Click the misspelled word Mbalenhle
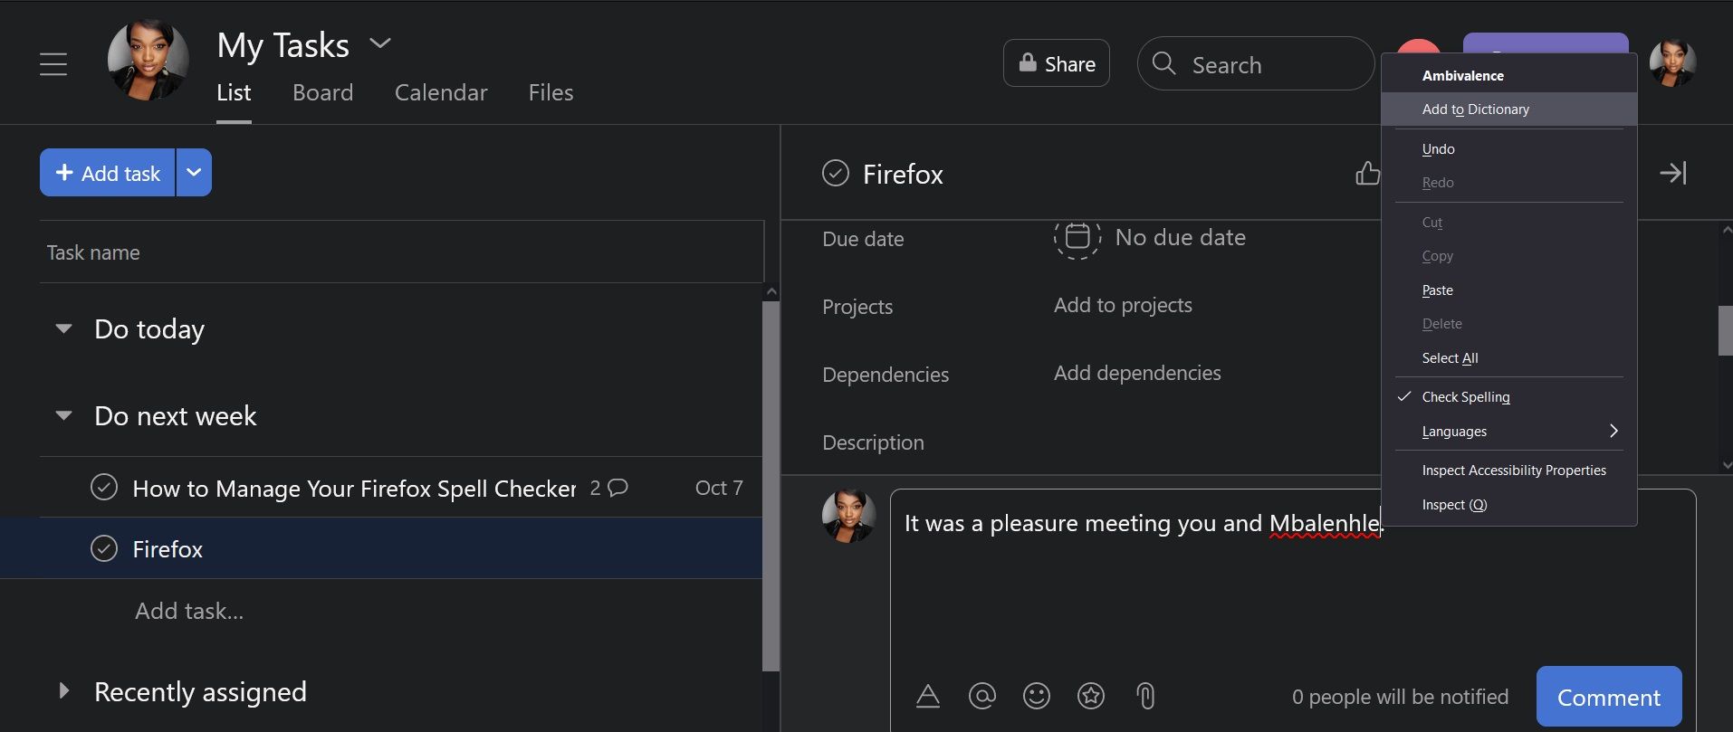The width and height of the screenshot is (1733, 732). pos(1324,524)
